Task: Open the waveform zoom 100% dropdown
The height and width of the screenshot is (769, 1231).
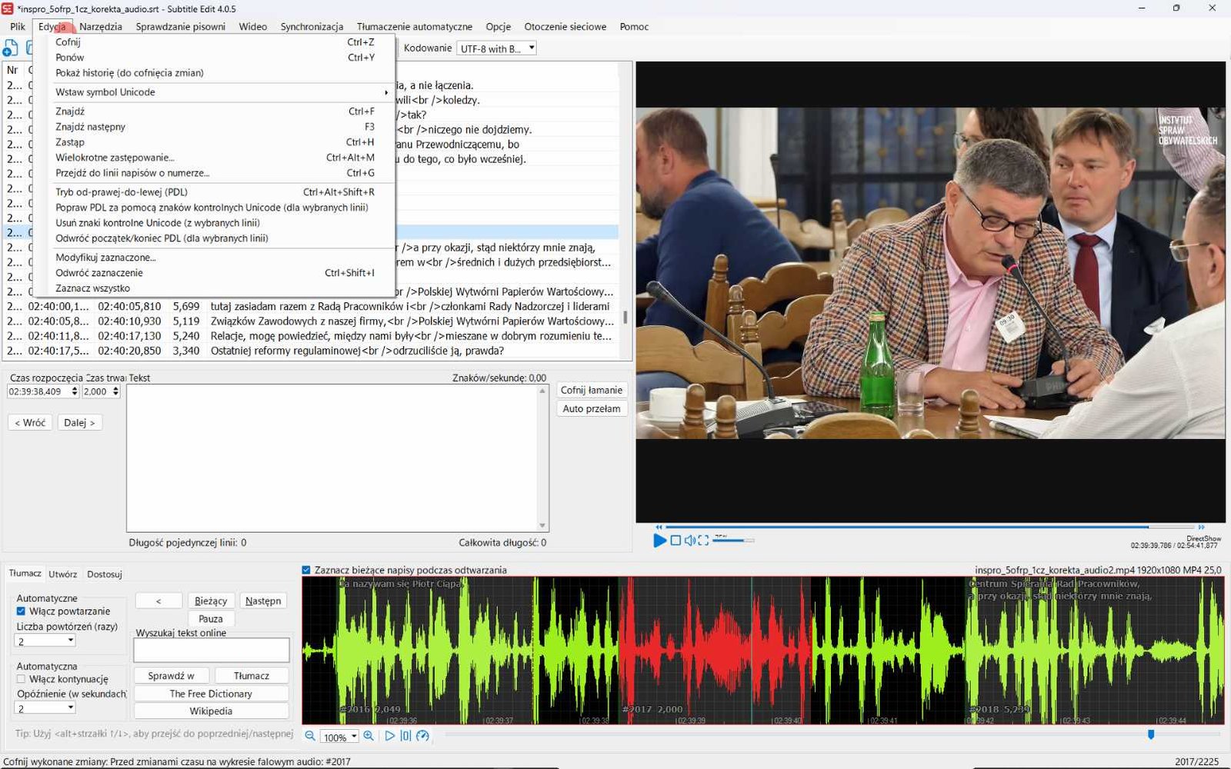Action: tap(340, 737)
